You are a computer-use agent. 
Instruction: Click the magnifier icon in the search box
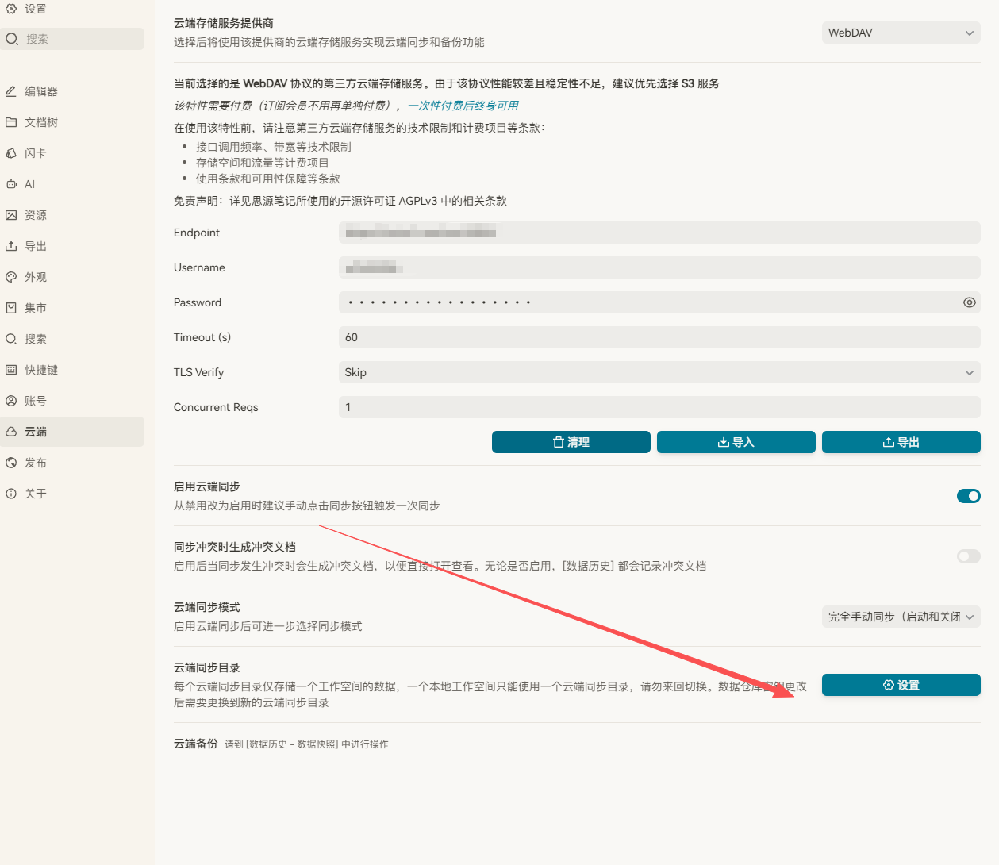tap(12, 39)
